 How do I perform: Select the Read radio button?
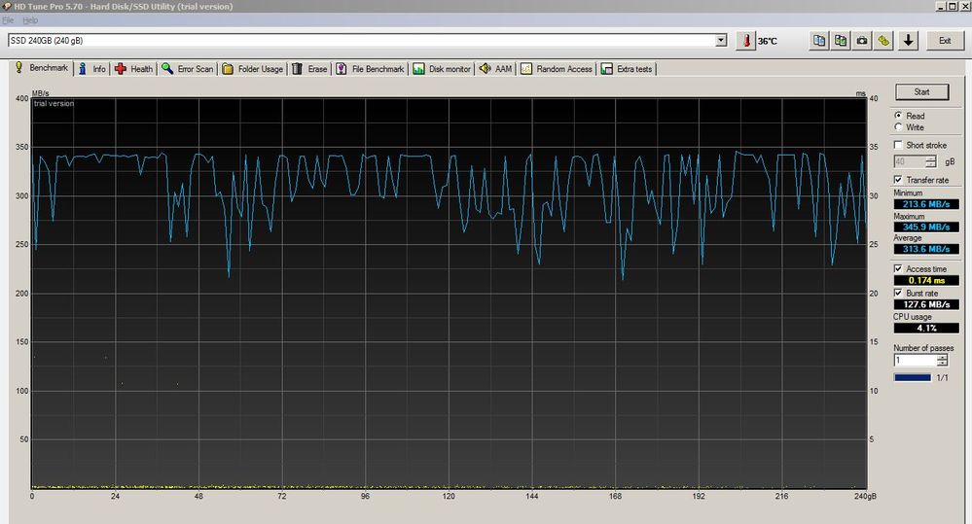click(898, 116)
